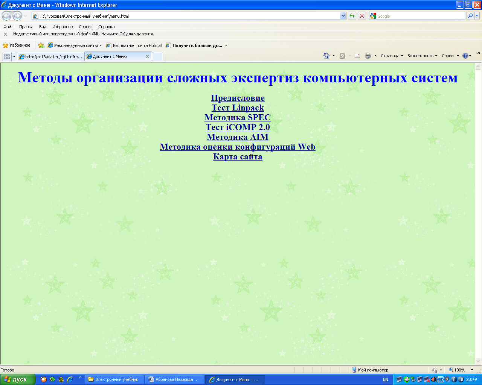Image resolution: width=482 pixels, height=385 pixels.
Task: Open Help via blue question mark icon
Action: tap(465, 56)
